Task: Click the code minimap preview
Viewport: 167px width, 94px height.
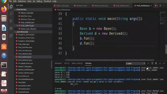Action: pos(162,18)
